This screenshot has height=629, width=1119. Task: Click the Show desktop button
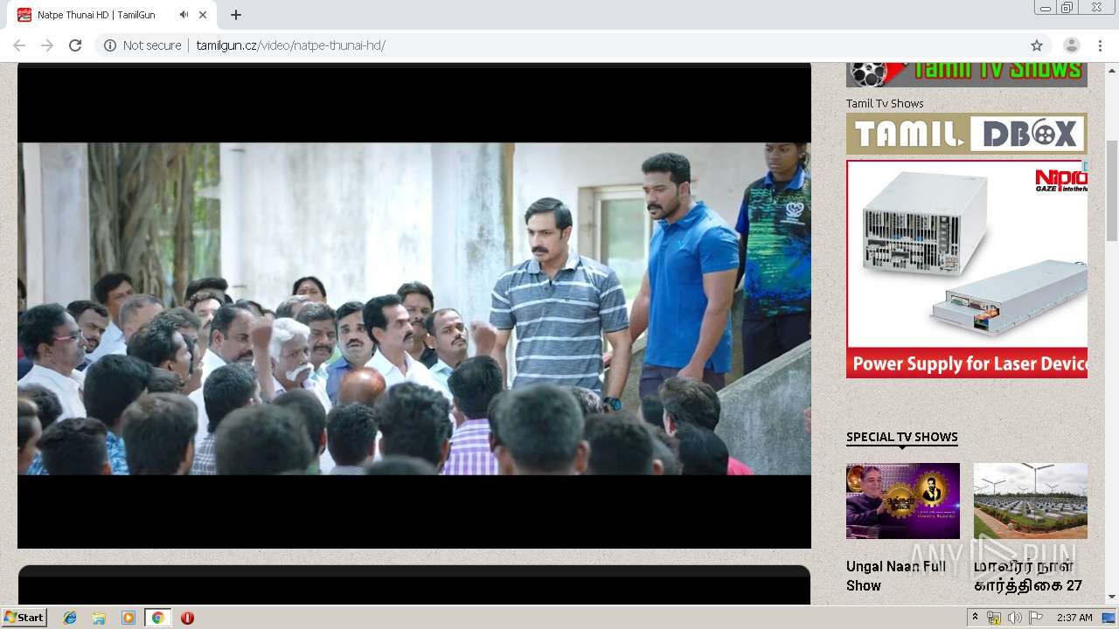click(1109, 618)
